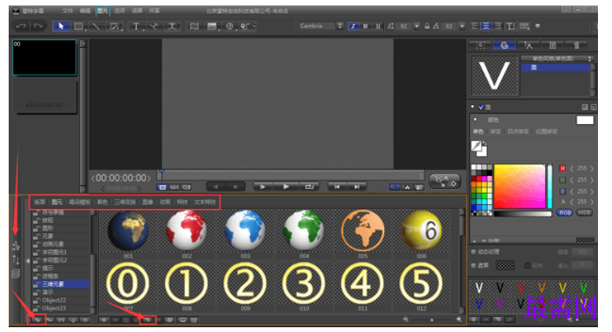Pick a color in the gradient square
Image resolution: width=612 pixels, height=332 pixels.
click(519, 187)
